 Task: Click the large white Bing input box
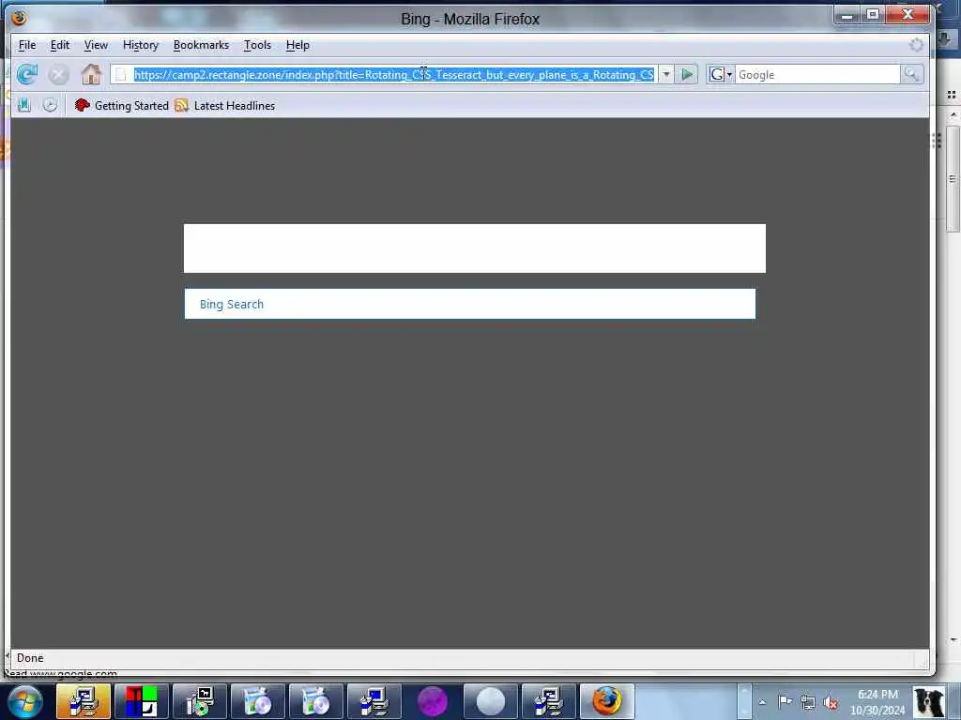(x=474, y=248)
